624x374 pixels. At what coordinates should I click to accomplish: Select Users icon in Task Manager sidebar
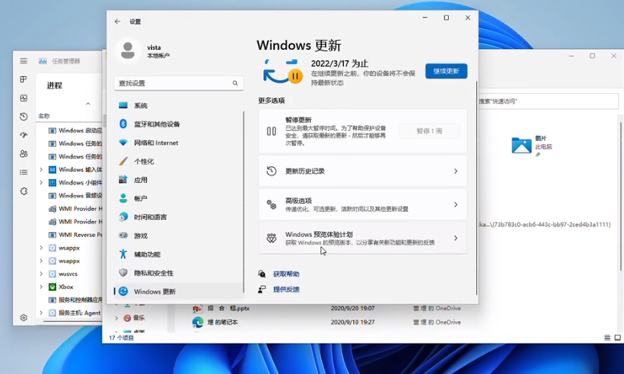(x=23, y=154)
